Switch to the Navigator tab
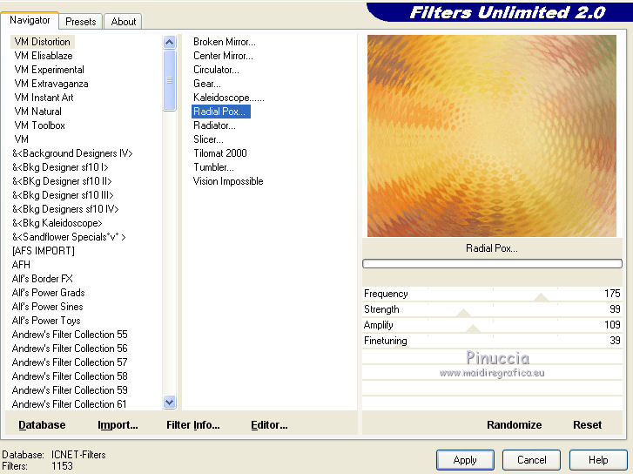Image resolution: width=633 pixels, height=474 pixels. [30, 20]
